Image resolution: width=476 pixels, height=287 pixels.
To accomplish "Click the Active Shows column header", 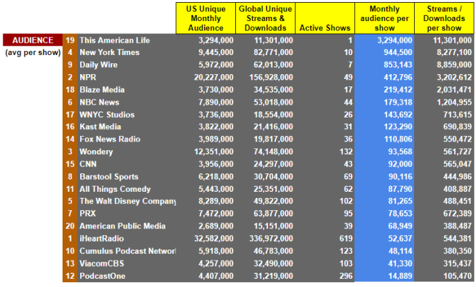I will [x=325, y=18].
